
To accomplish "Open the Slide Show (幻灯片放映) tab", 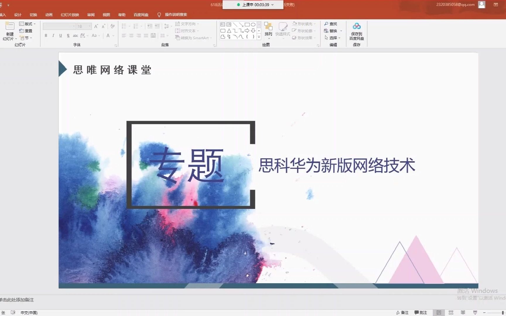I will click(x=70, y=15).
